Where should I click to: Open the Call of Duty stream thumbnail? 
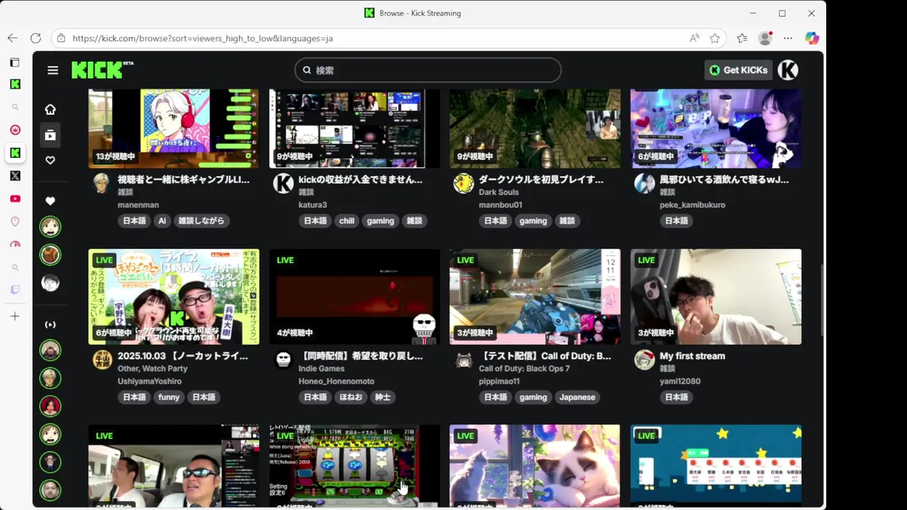[x=535, y=297]
